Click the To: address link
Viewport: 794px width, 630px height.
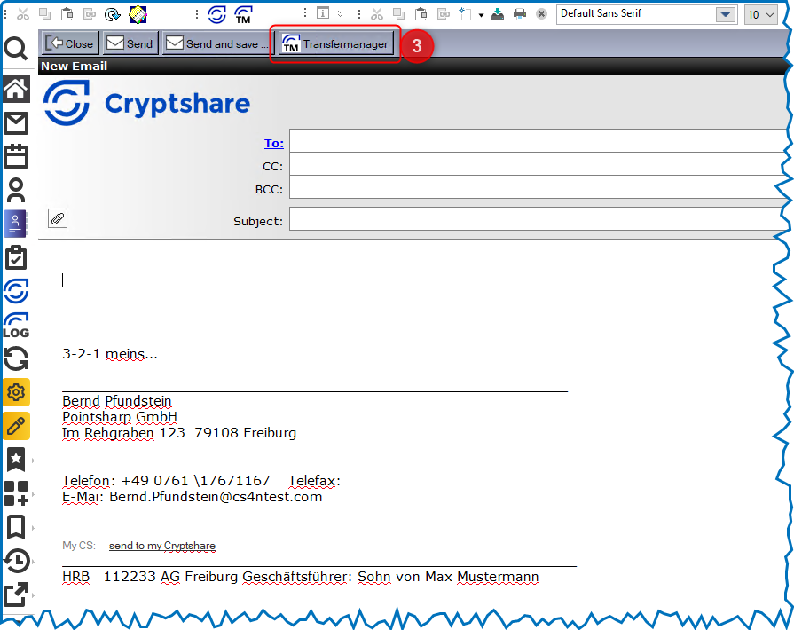[x=273, y=143]
